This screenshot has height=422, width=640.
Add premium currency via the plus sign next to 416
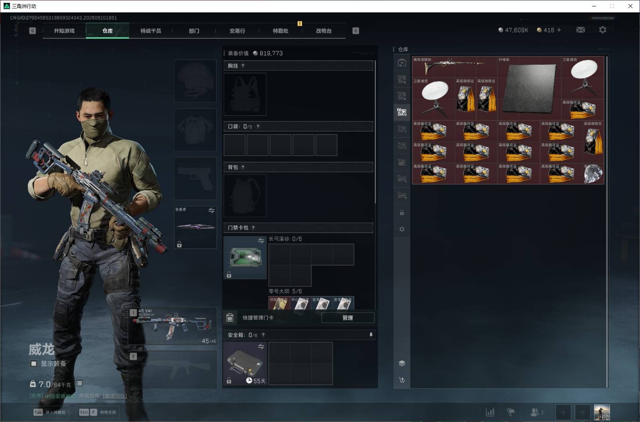click(x=559, y=30)
